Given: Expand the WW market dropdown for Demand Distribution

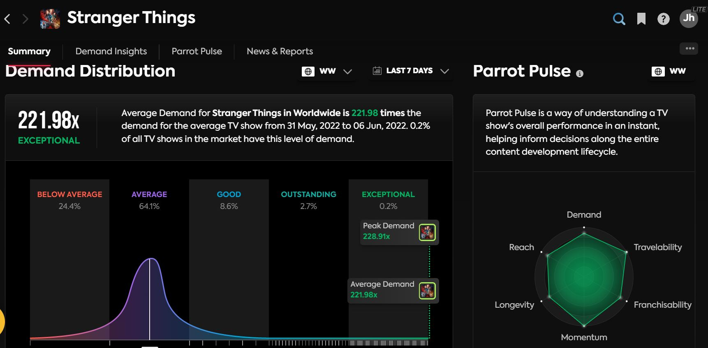Looking at the screenshot, I should (327, 71).
